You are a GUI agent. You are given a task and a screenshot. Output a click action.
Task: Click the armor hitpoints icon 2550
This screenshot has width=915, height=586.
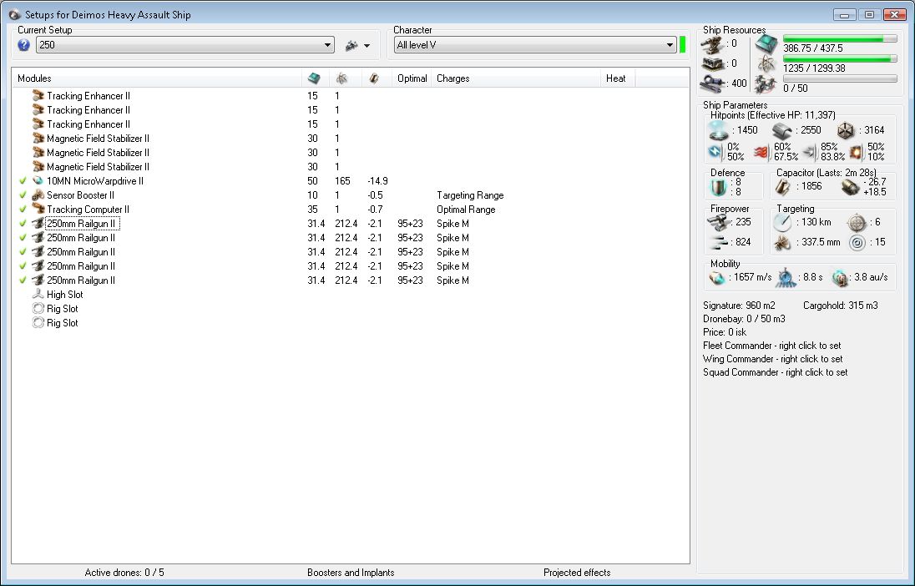coord(782,131)
